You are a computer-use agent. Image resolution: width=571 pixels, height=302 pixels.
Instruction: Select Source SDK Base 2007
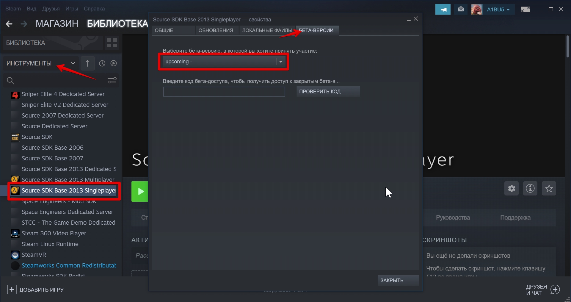(52, 158)
